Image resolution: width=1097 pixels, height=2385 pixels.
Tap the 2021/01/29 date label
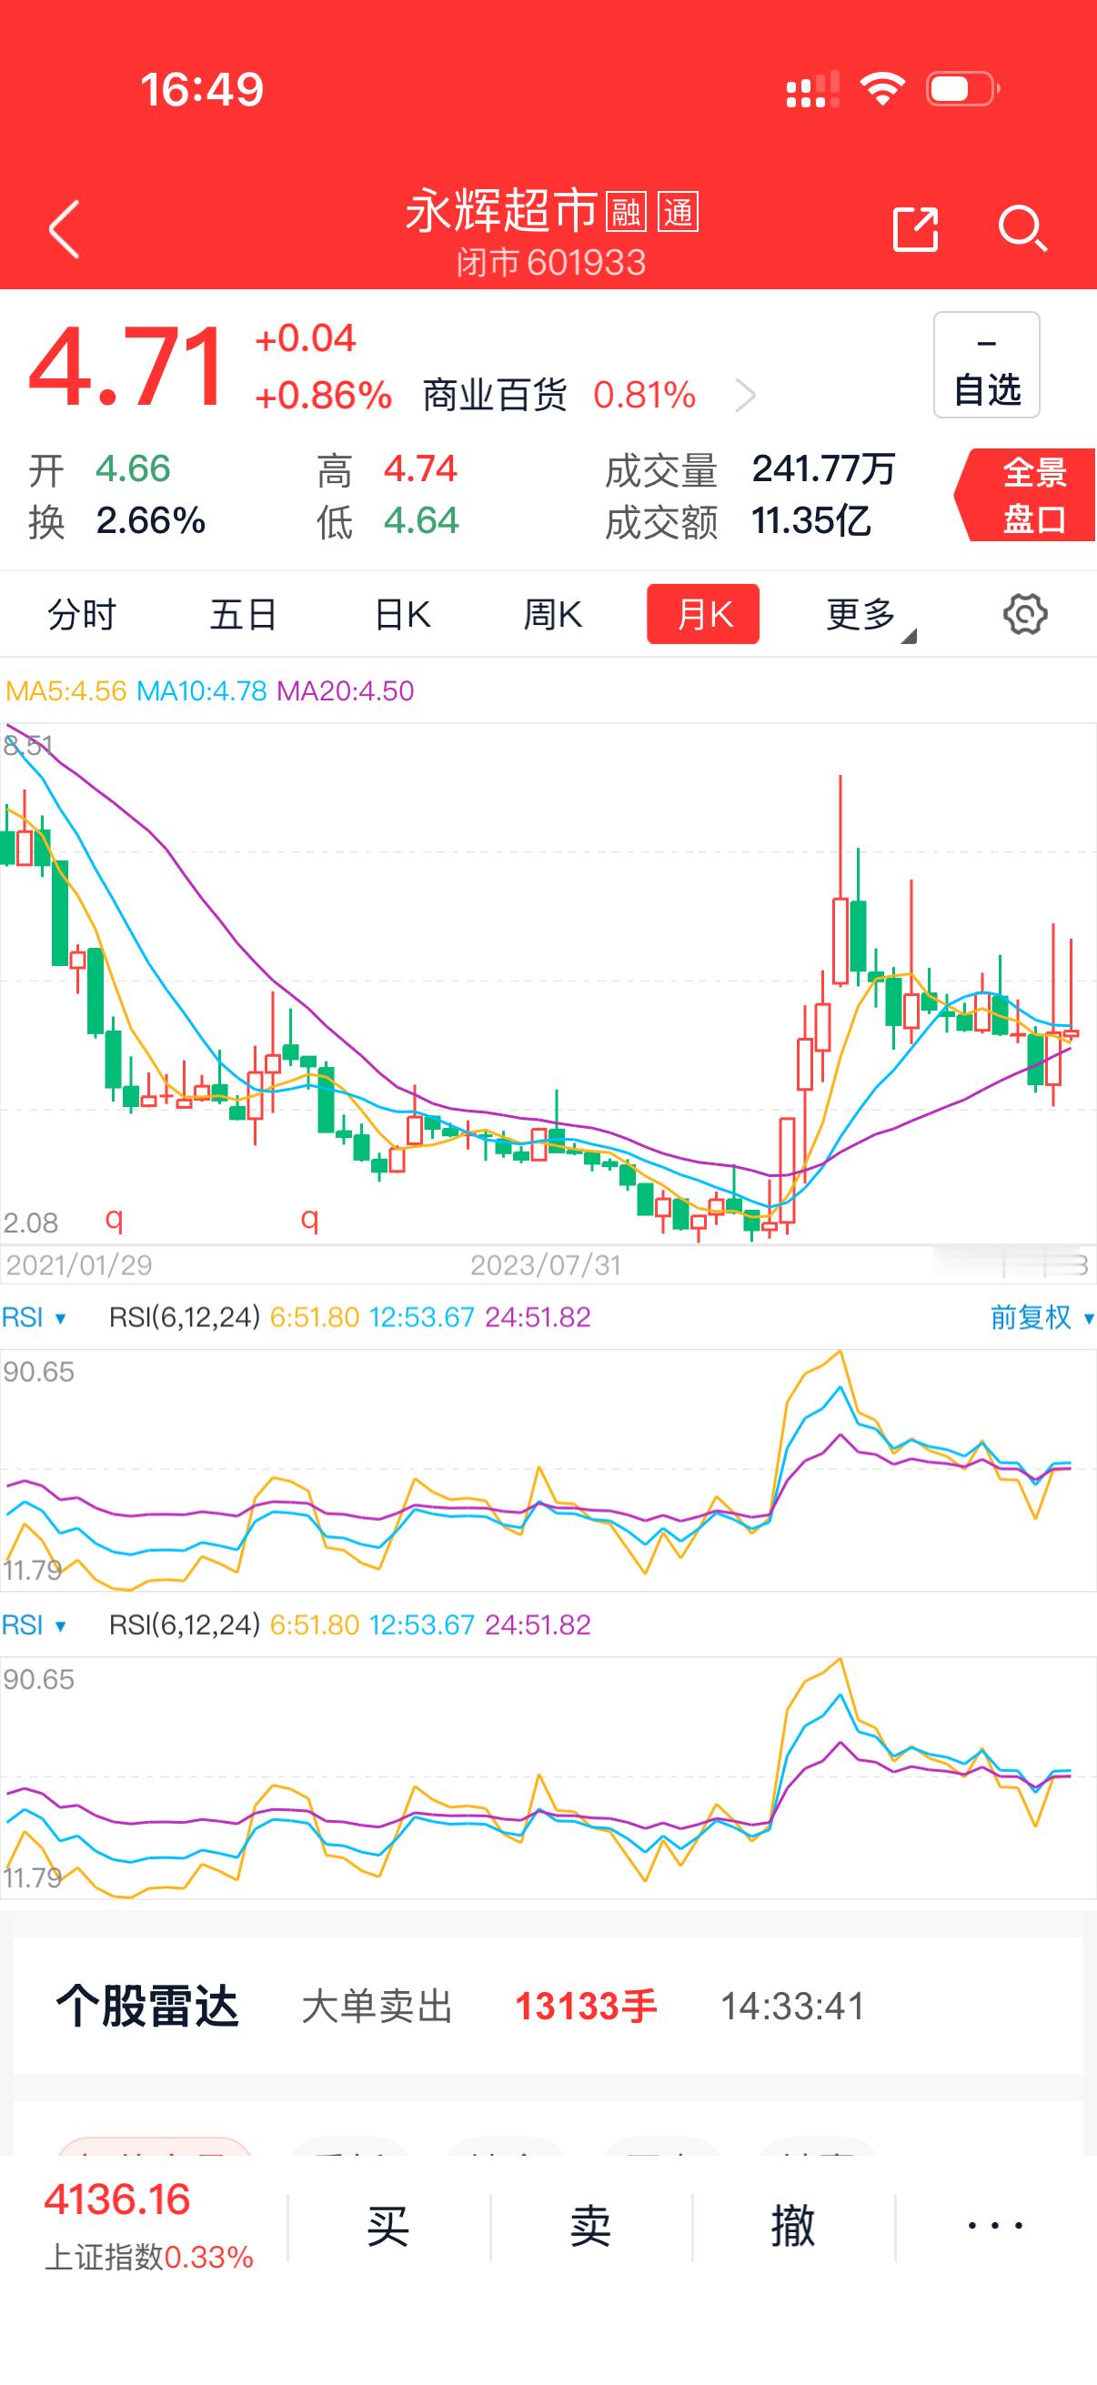tap(79, 1264)
